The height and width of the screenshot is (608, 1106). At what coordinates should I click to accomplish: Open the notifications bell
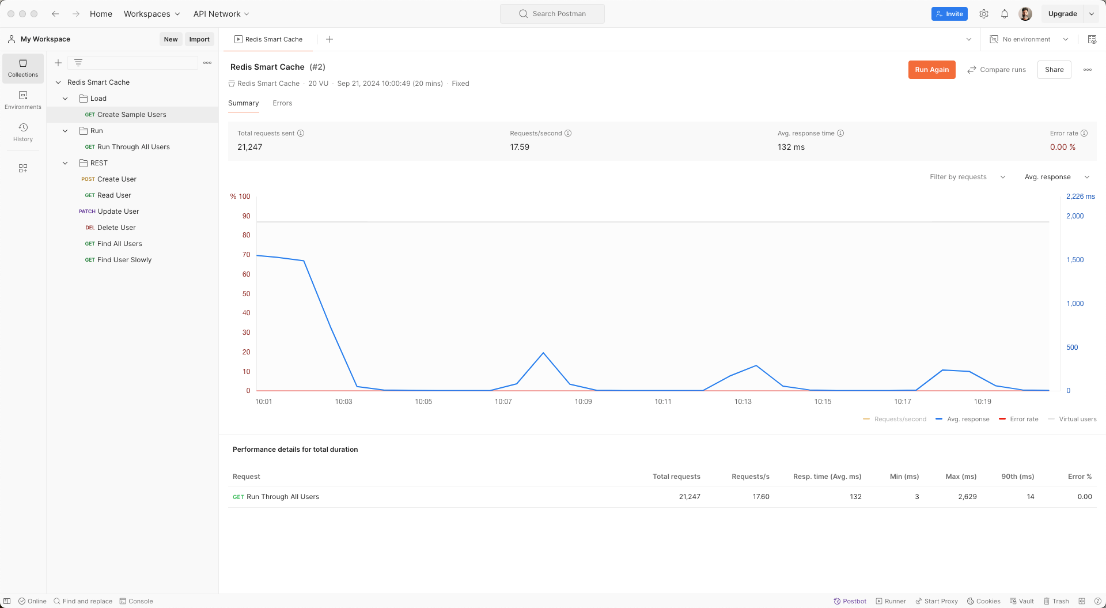tap(1005, 14)
